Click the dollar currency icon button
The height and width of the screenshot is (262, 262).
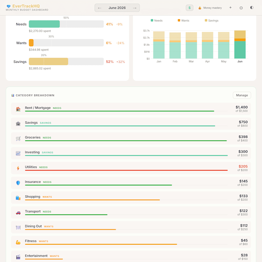[x=190, y=8]
